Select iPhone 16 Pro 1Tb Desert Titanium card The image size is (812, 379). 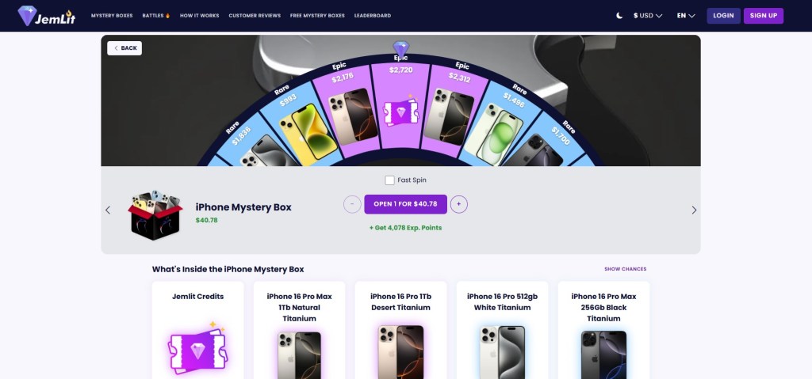(x=400, y=331)
